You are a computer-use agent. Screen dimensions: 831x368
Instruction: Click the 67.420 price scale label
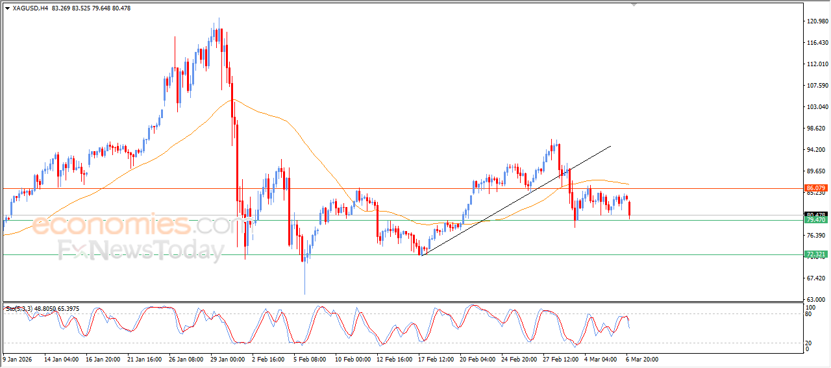[x=816, y=278]
